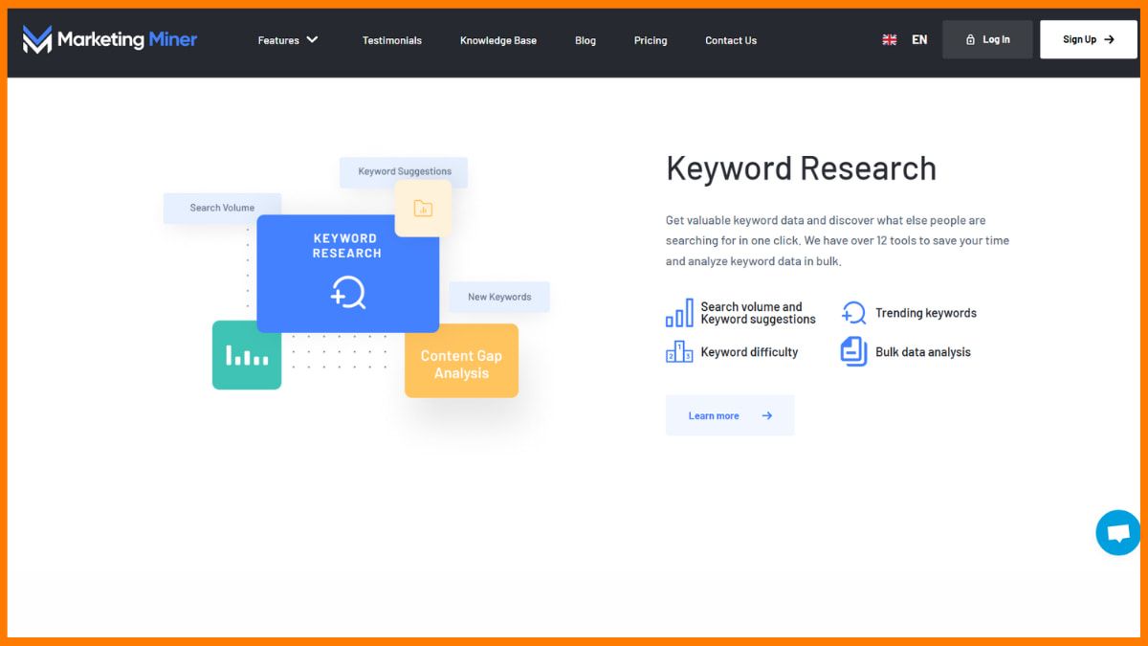Open the live chat bubble icon
The image size is (1148, 646).
click(x=1117, y=533)
